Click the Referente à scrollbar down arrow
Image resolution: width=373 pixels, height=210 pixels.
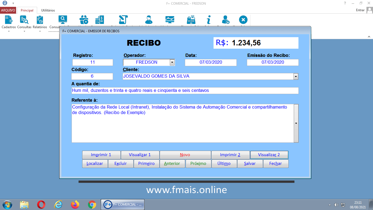click(296, 123)
